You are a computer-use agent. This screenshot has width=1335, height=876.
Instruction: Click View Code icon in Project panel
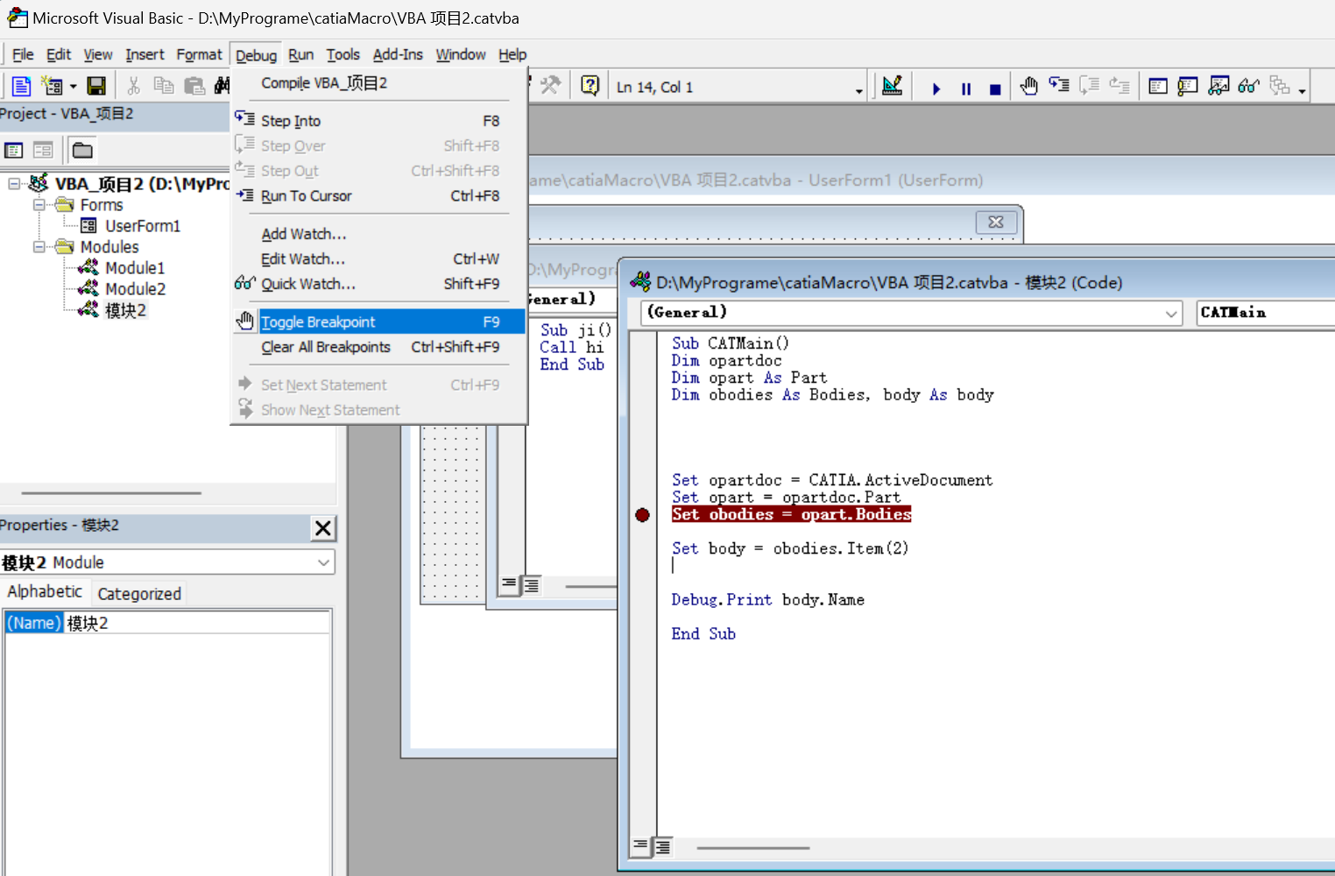13,150
